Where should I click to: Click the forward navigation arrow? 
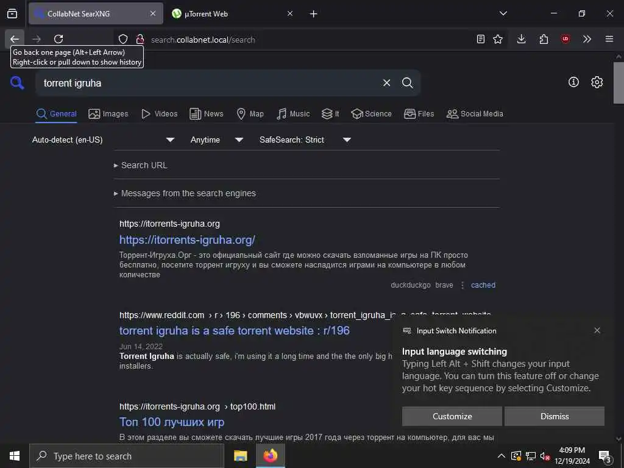[37, 39]
